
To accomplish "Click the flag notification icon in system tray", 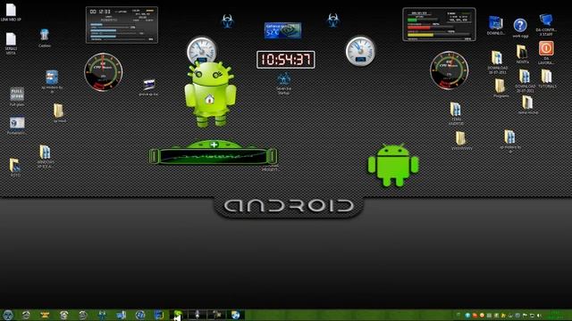I will pyautogui.click(x=525, y=315).
